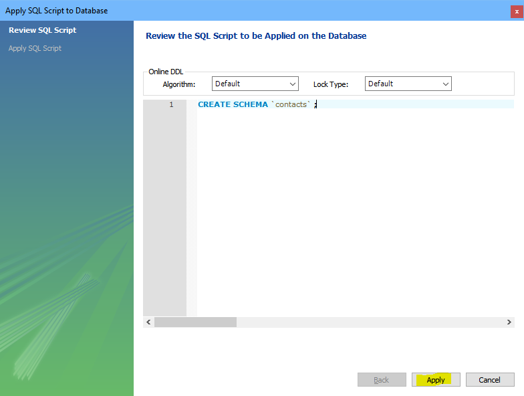The width and height of the screenshot is (524, 396).
Task: Expand the Lock Type dropdown
Action: (x=408, y=84)
